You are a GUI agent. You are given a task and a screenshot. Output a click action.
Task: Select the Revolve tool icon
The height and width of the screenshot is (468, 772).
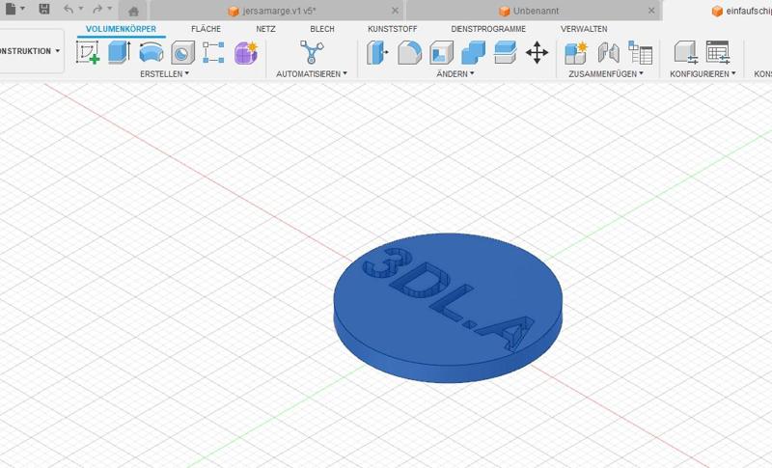tap(152, 52)
